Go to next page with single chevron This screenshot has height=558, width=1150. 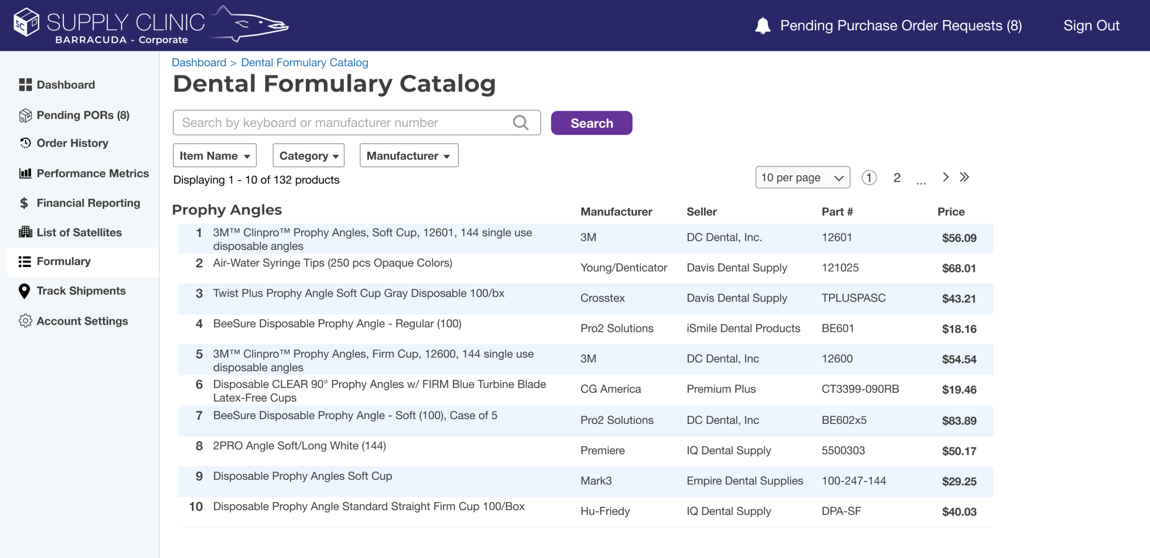coord(945,177)
